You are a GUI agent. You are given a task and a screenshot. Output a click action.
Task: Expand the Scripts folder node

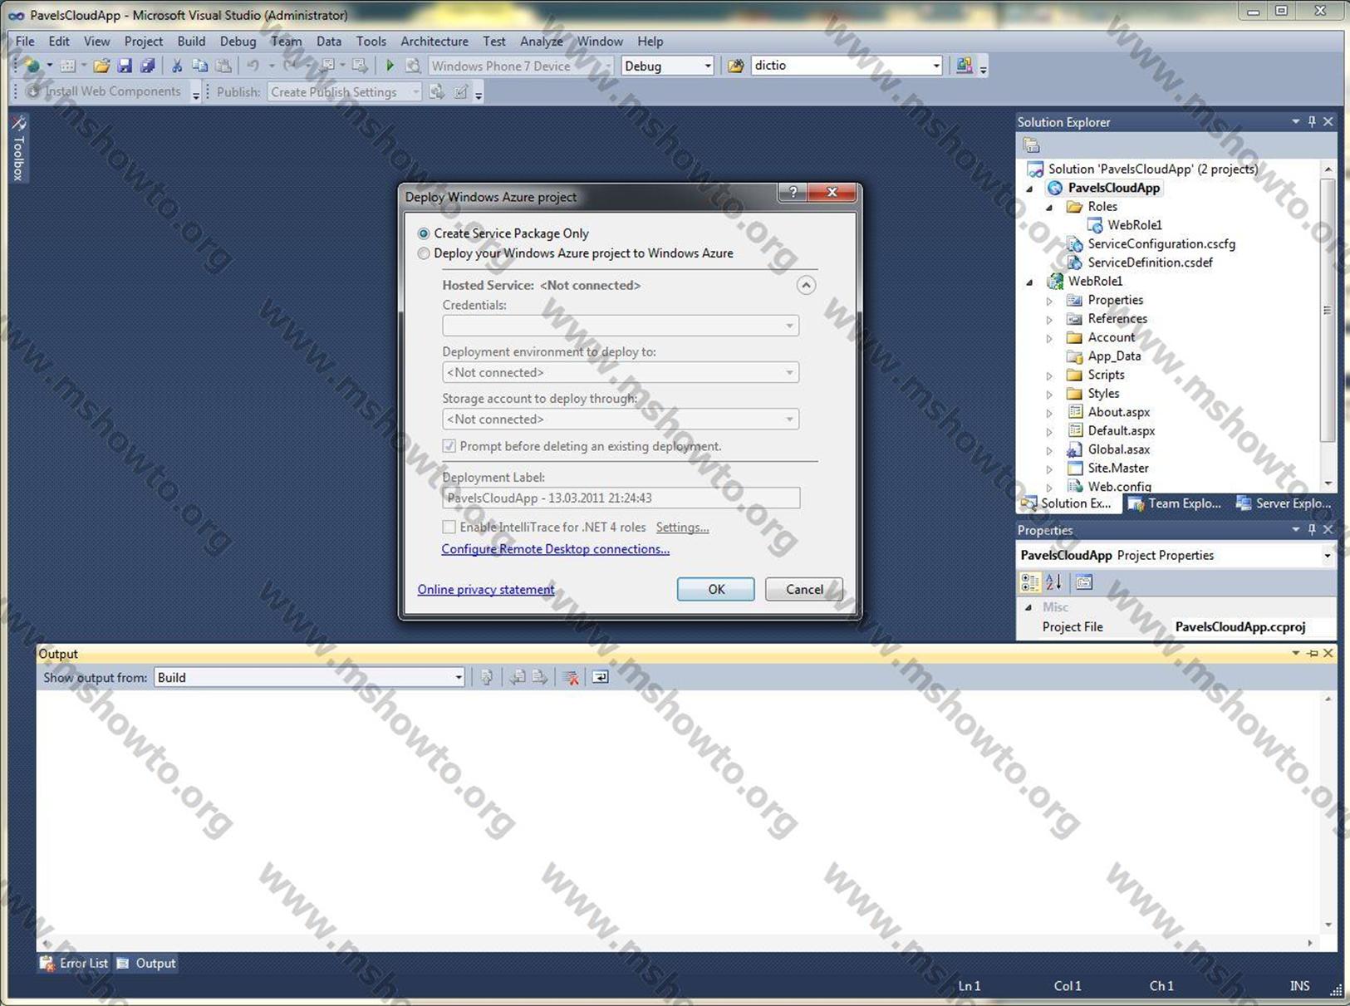click(1049, 375)
